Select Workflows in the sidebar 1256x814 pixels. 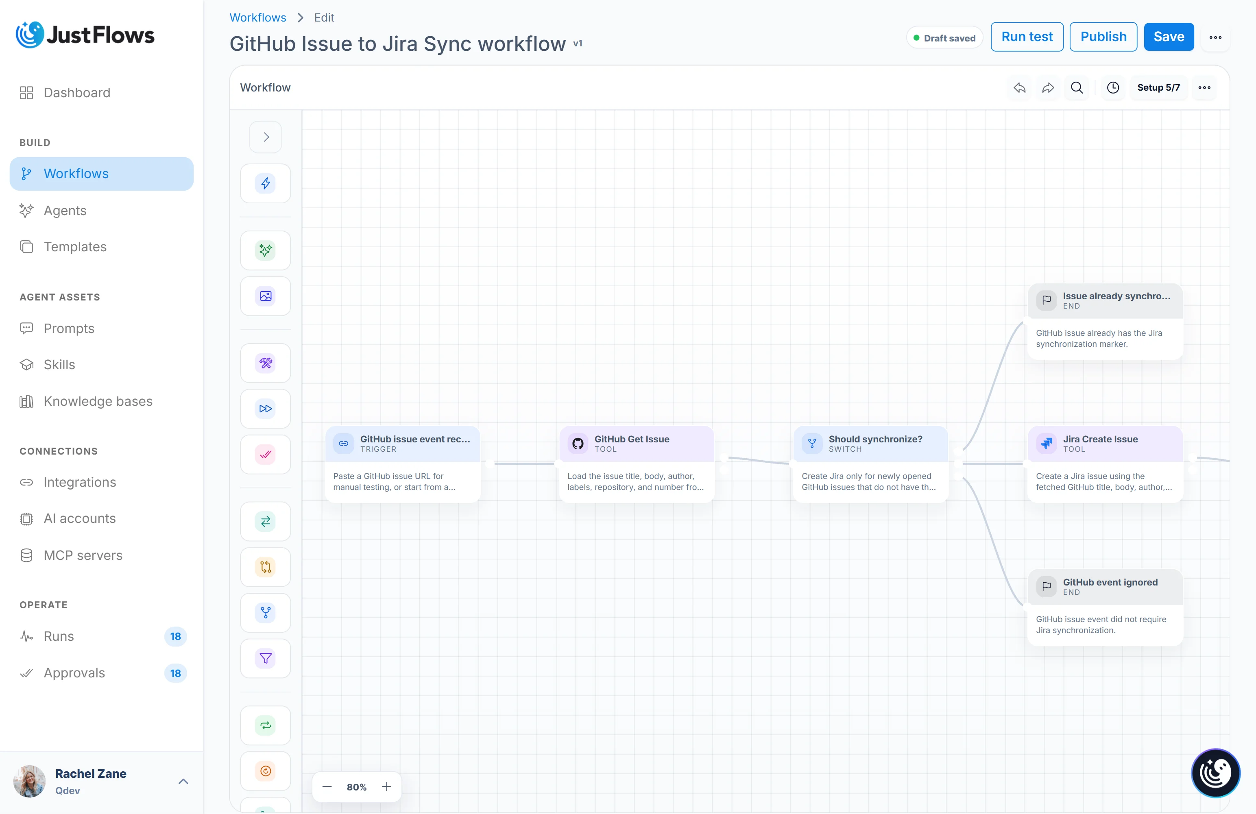(102, 174)
